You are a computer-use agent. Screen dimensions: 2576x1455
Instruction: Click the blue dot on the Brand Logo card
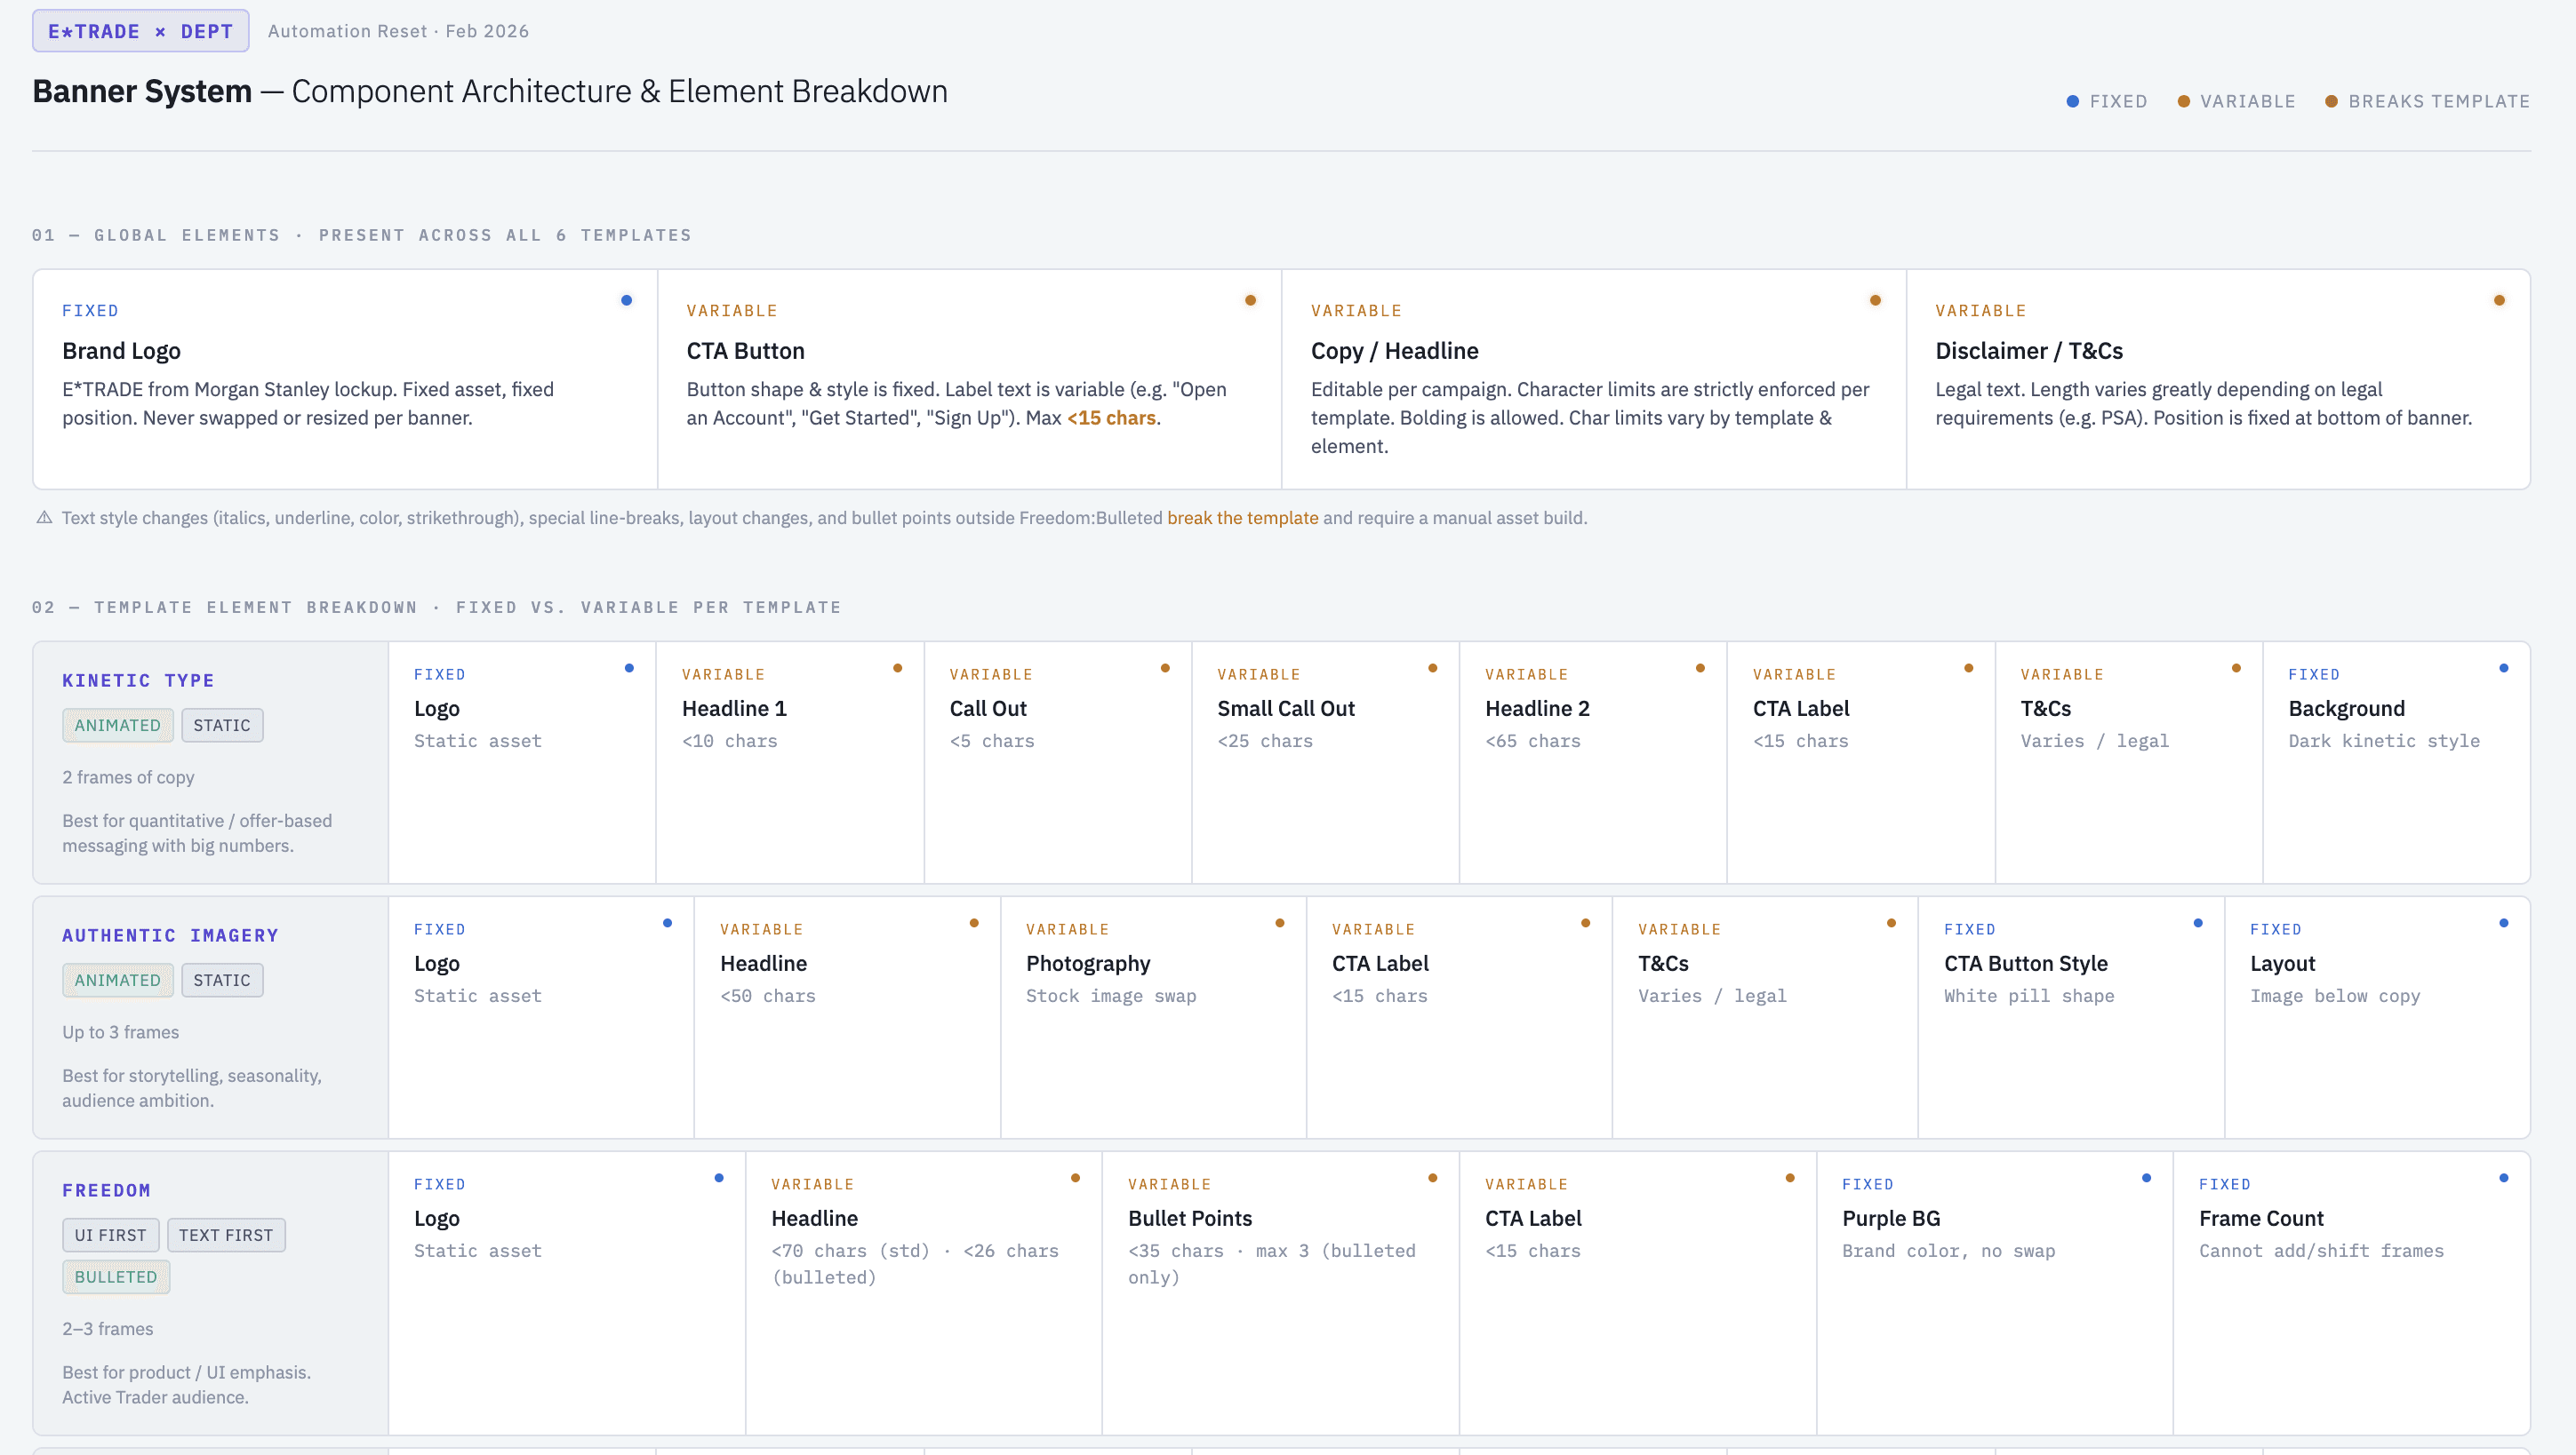click(x=626, y=300)
